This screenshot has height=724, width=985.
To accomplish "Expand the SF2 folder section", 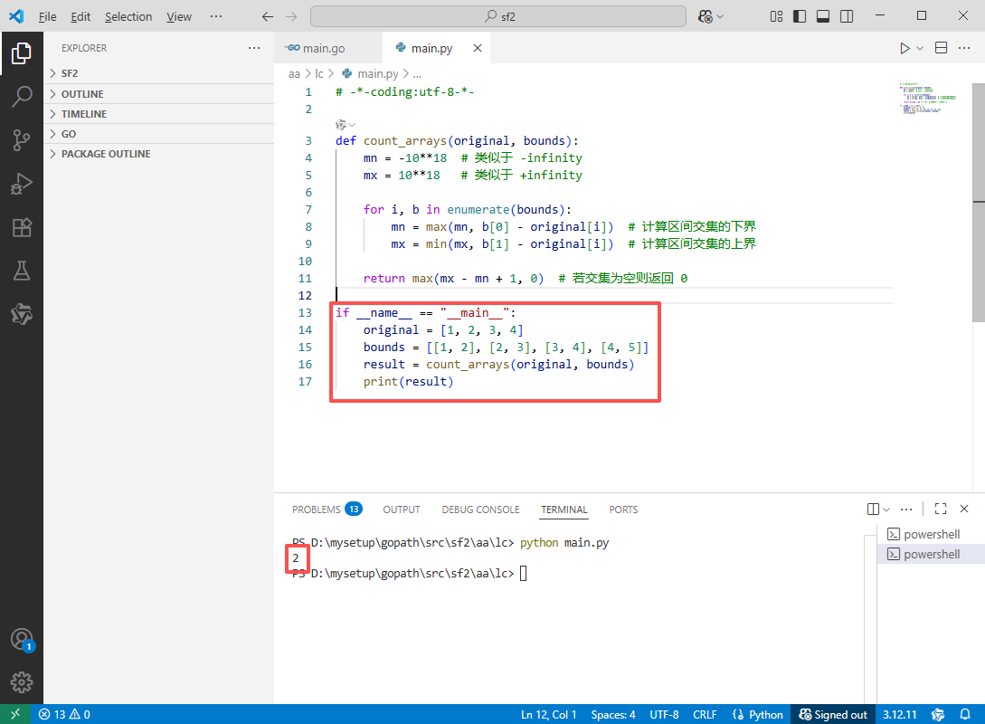I will [x=159, y=73].
